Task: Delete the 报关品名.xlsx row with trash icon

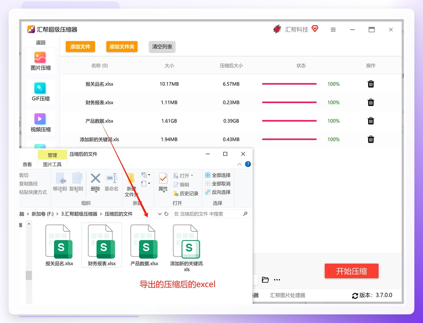Action: (x=371, y=84)
